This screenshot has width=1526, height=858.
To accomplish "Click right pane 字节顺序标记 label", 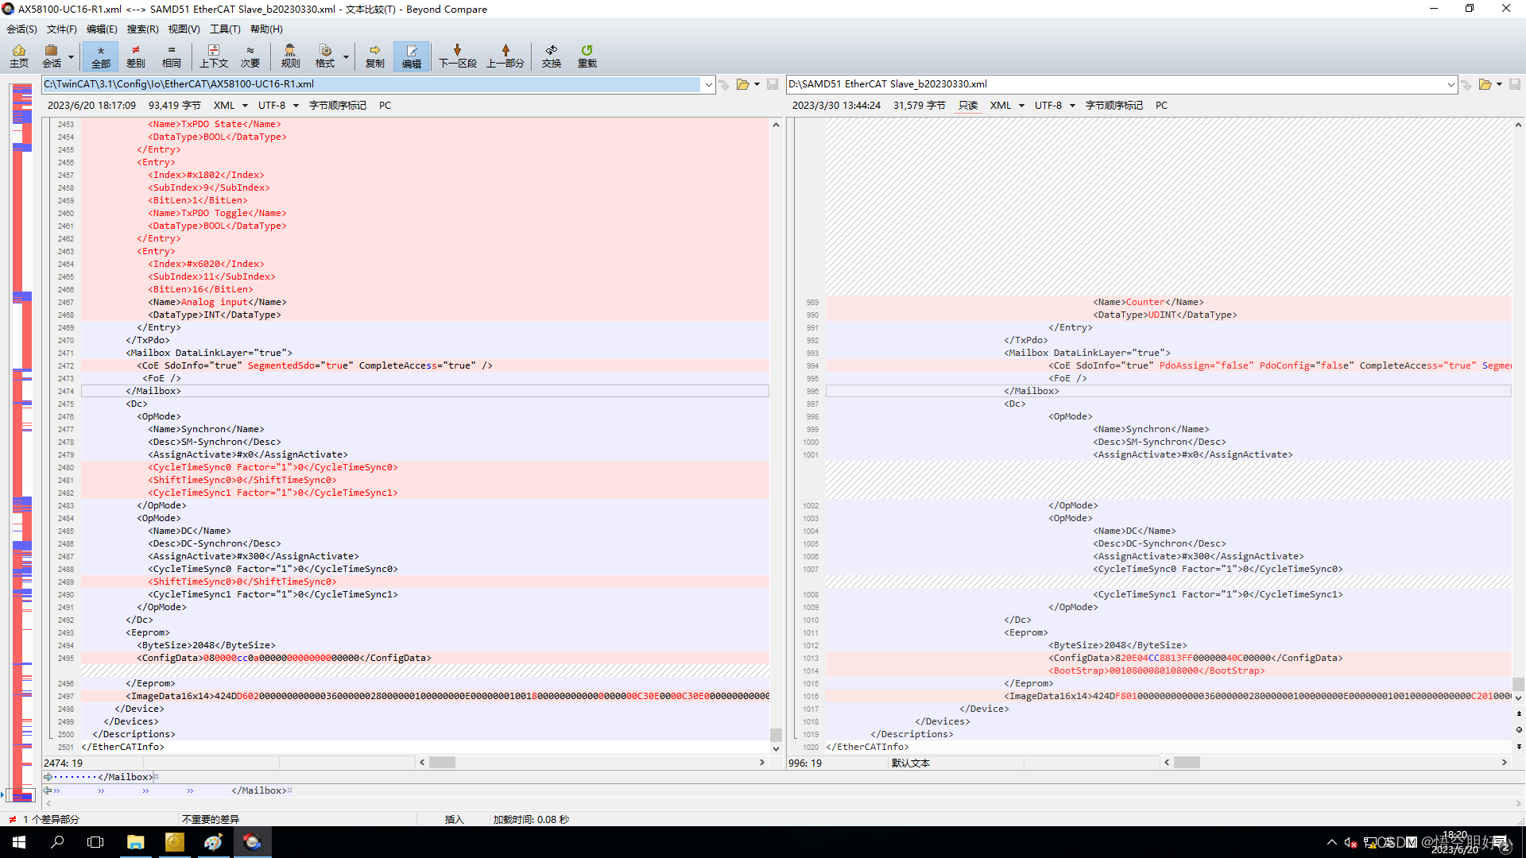I will click(x=1114, y=106).
